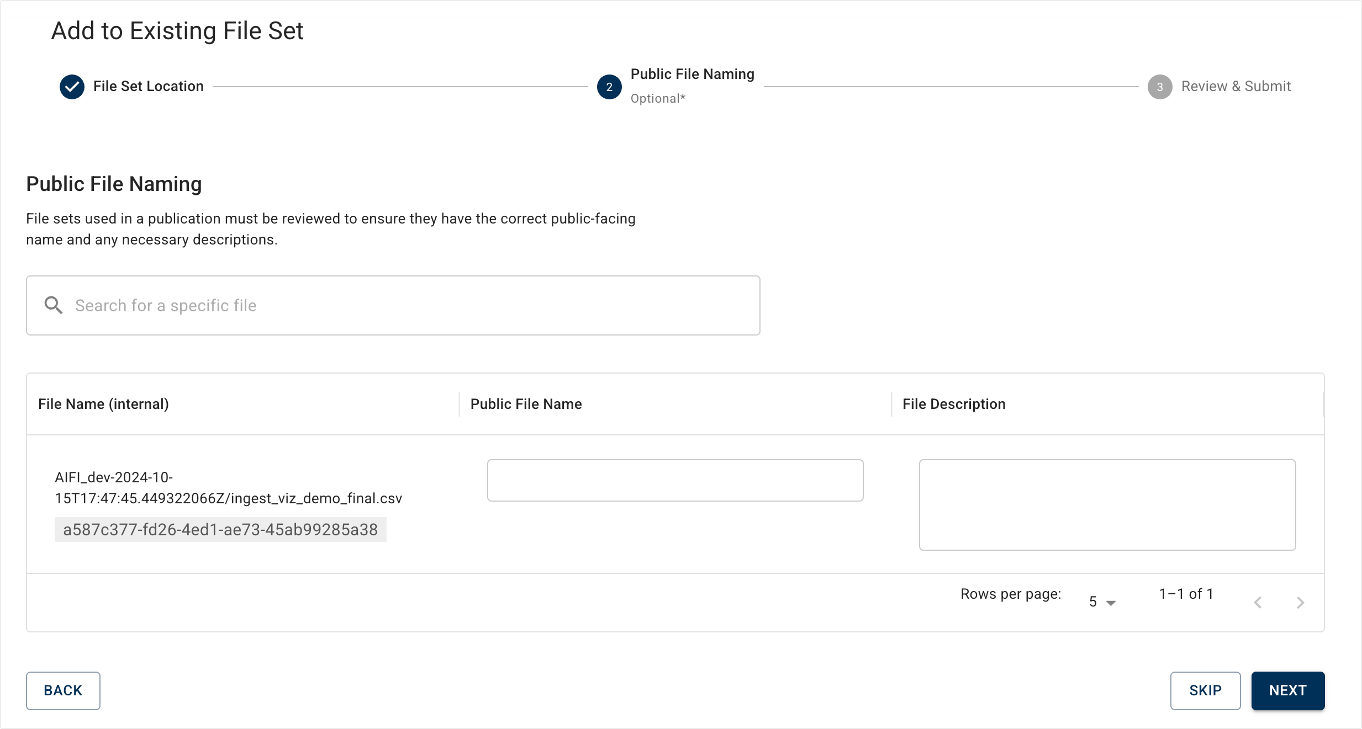The width and height of the screenshot is (1362, 729).
Task: Click the File Set Location step label
Action: pyautogui.click(x=148, y=86)
